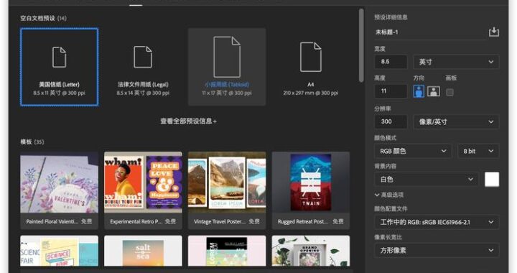
Task: Open Experimental Retro Poster template
Action: pyautogui.click(x=143, y=190)
